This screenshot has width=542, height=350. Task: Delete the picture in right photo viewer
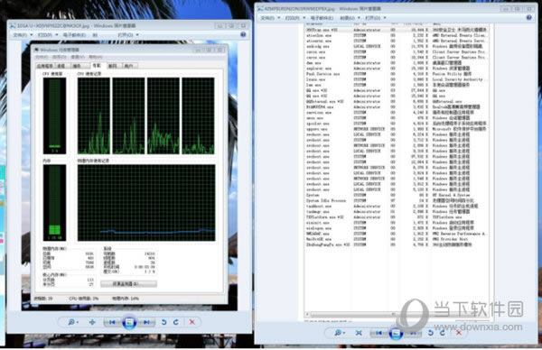pyautogui.click(x=459, y=333)
